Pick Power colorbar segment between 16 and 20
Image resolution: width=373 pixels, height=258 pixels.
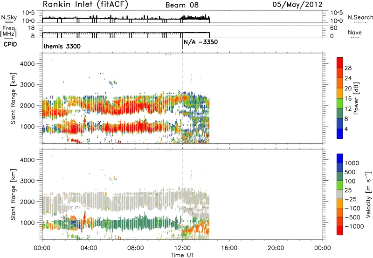pos(340,93)
